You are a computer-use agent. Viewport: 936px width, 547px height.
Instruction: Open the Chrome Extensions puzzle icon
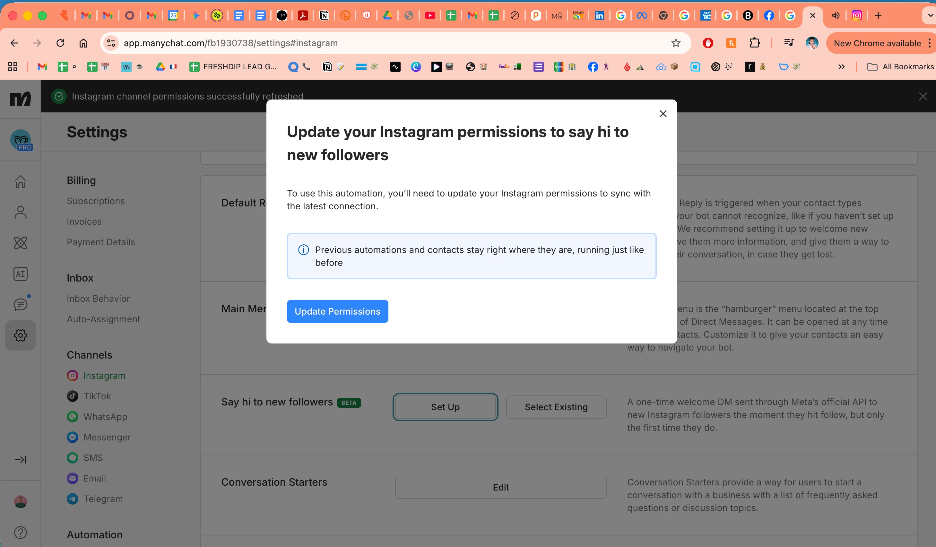coord(754,43)
